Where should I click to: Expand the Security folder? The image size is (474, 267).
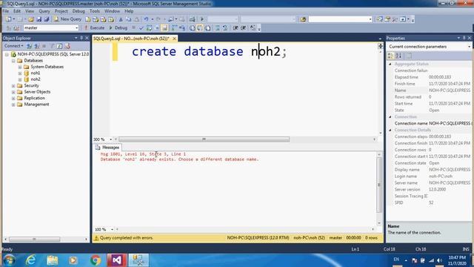coord(13,86)
